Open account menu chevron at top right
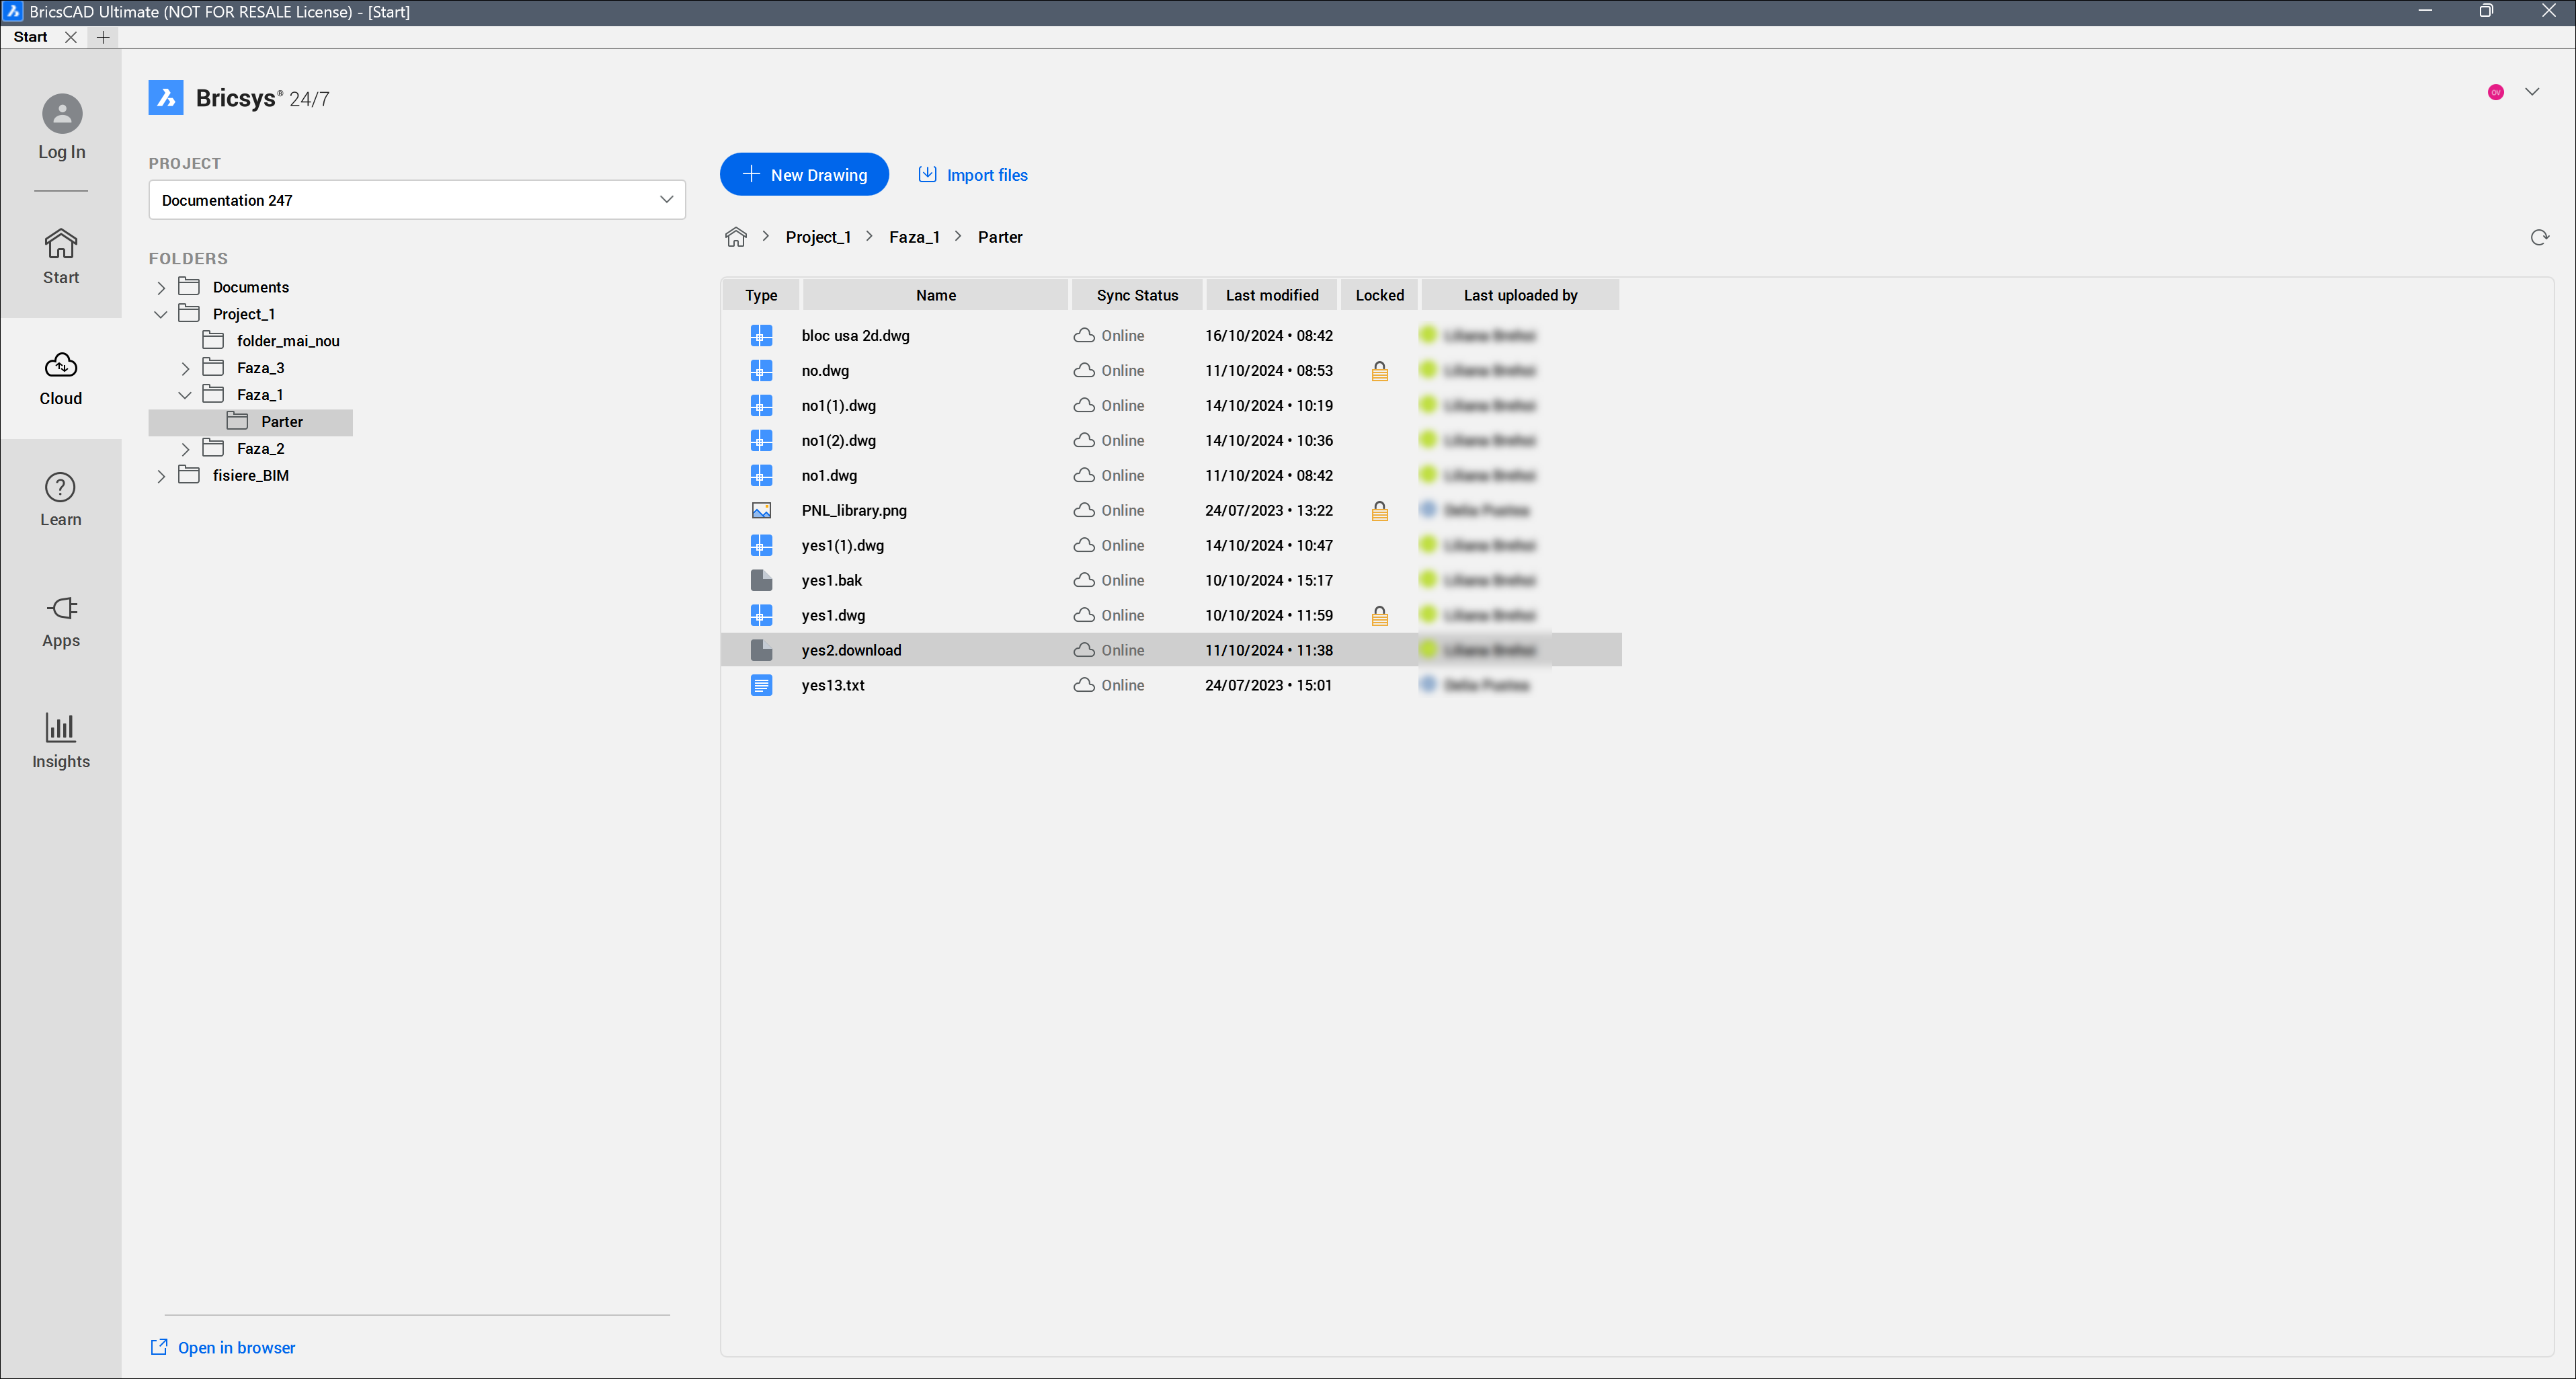Screen dimensions: 2576x1379 point(2532,92)
